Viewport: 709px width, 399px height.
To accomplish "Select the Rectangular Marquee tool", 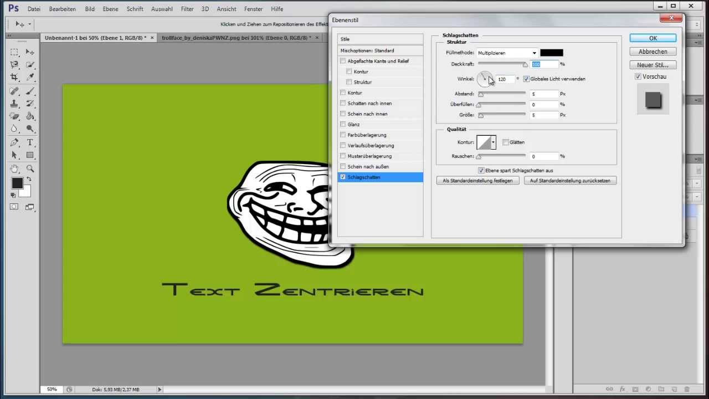I will click(x=14, y=52).
